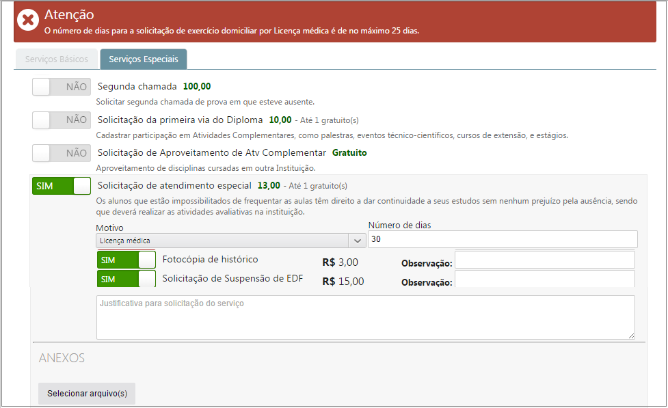Screen dimensions: 668x408
Task: Click the Observação field for Suspensão de EDF
Action: point(545,279)
